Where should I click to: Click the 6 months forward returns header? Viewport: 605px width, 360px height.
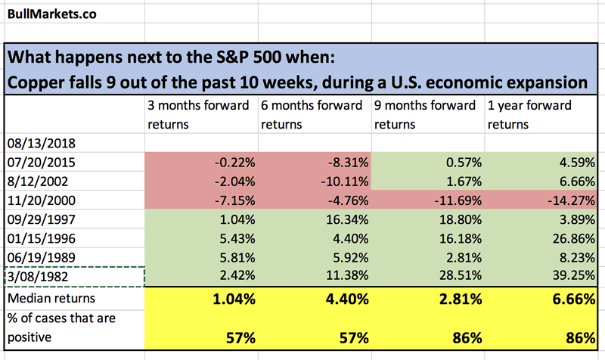pyautogui.click(x=315, y=114)
